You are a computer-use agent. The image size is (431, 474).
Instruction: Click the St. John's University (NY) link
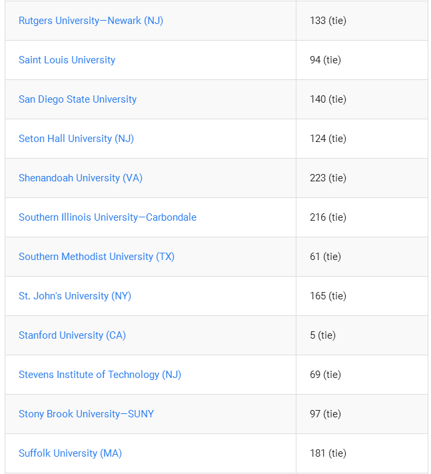(x=75, y=295)
